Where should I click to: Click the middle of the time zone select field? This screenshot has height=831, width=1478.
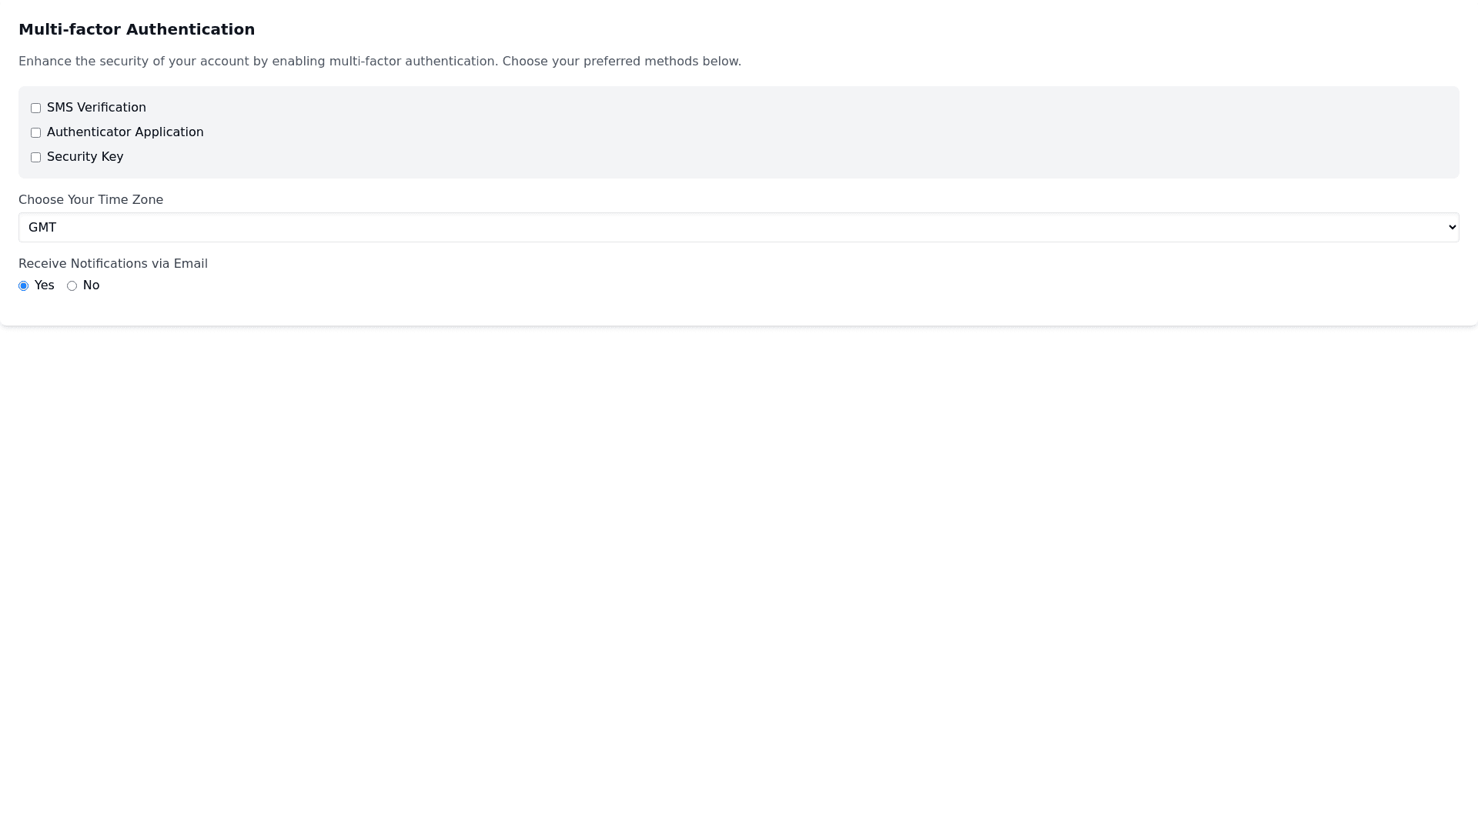tap(739, 228)
